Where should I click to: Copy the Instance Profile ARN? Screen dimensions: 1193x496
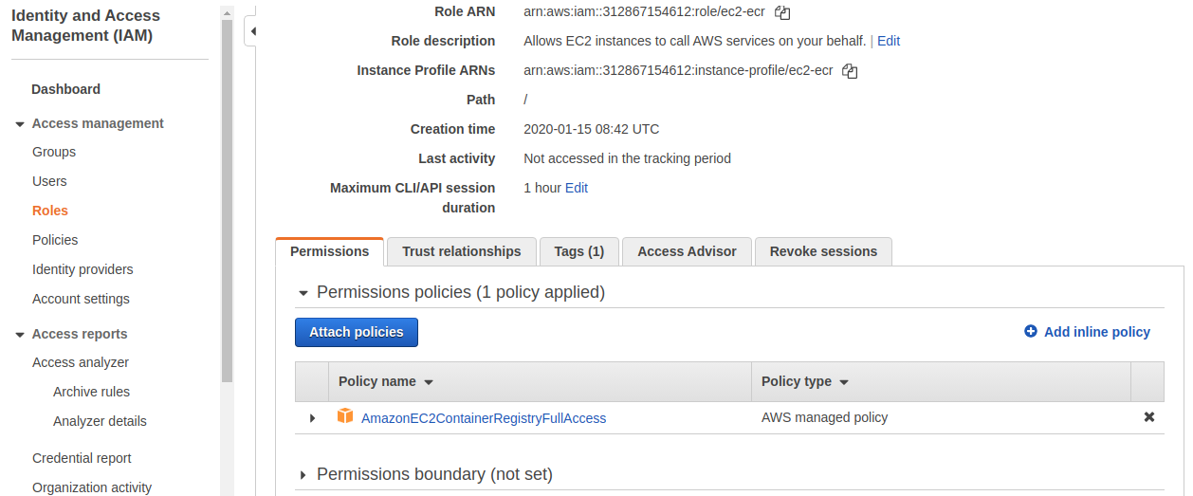[x=850, y=71]
